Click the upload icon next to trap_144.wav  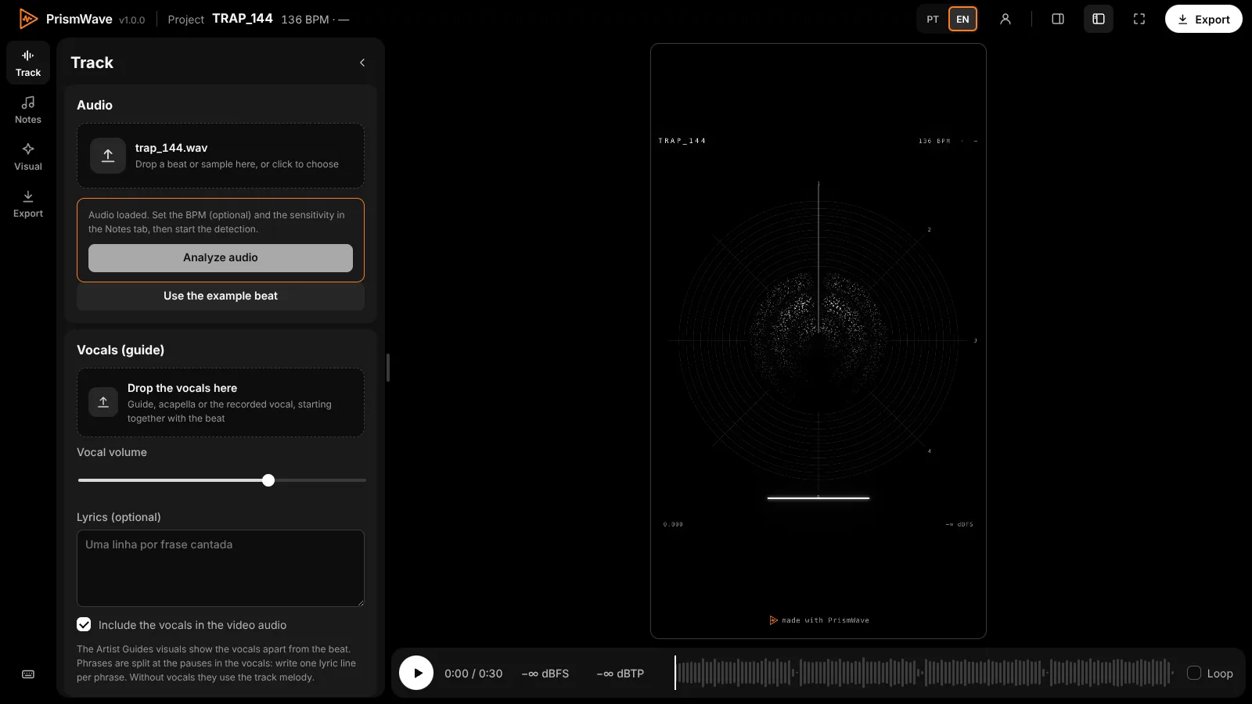tap(108, 156)
